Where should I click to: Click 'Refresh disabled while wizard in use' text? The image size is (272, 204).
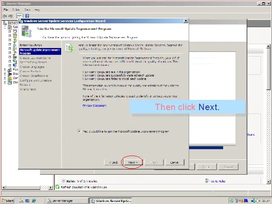click(84, 187)
